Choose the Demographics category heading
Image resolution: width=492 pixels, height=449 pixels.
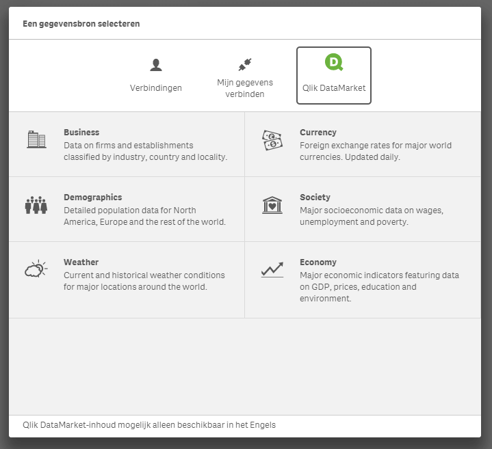[93, 197]
